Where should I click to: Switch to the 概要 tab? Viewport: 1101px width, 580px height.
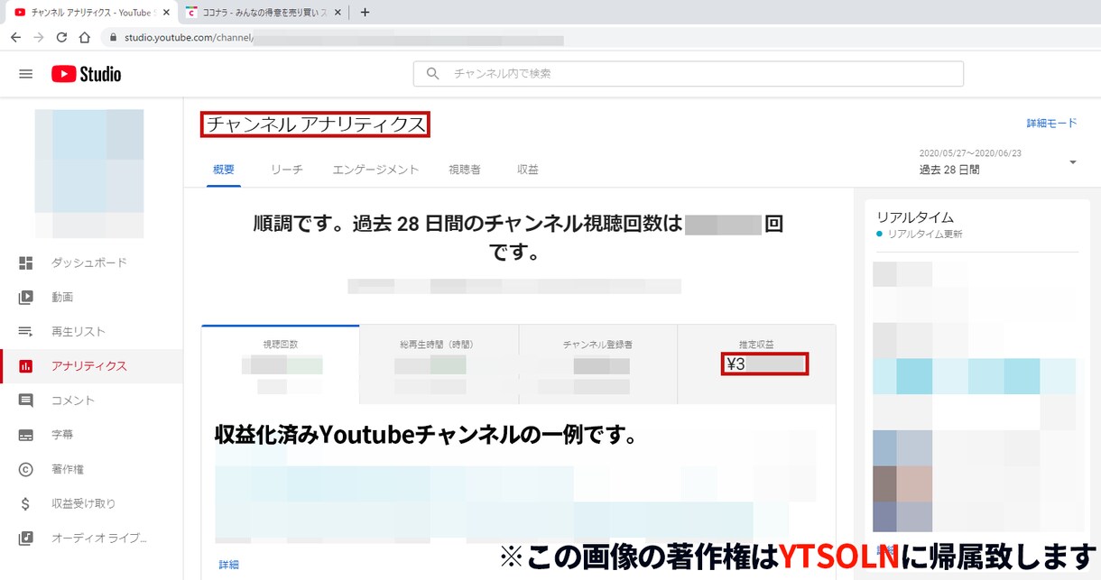coord(224,170)
